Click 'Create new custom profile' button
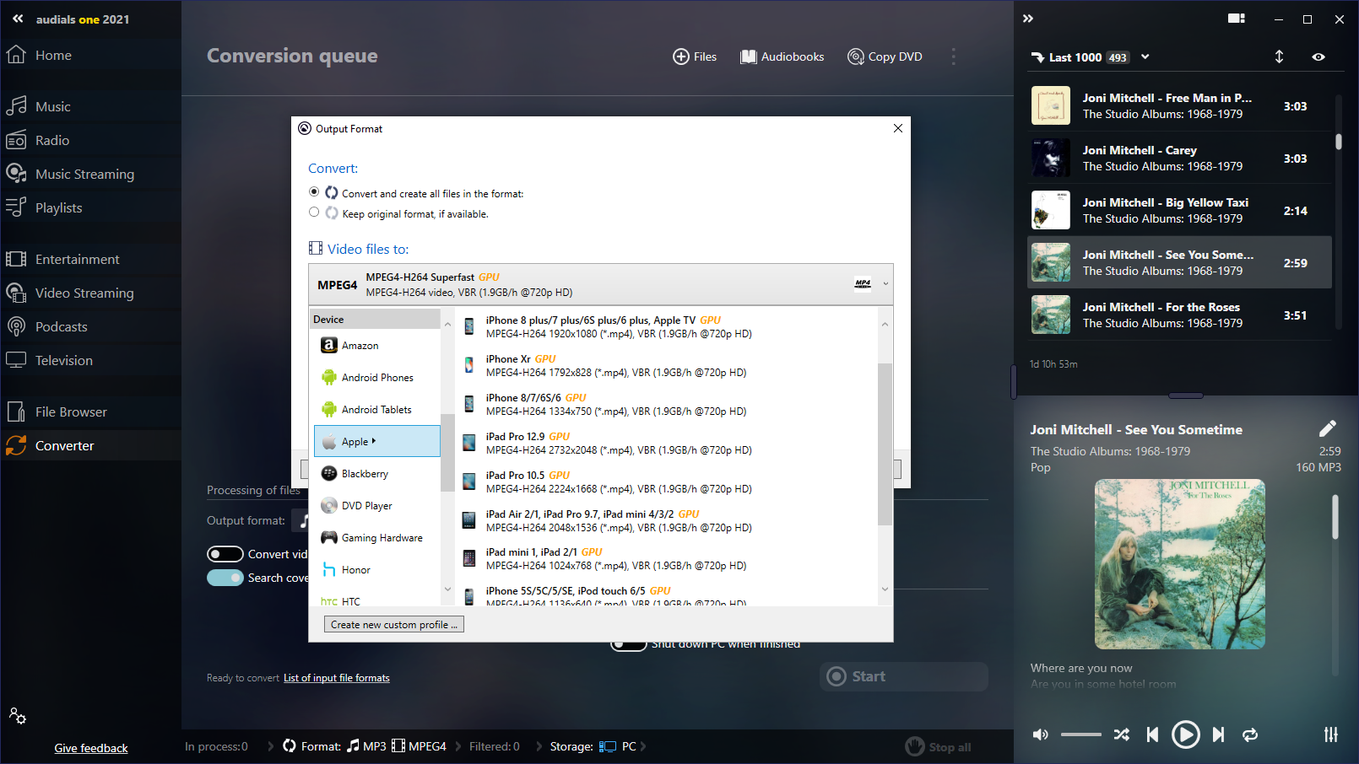 coord(393,625)
